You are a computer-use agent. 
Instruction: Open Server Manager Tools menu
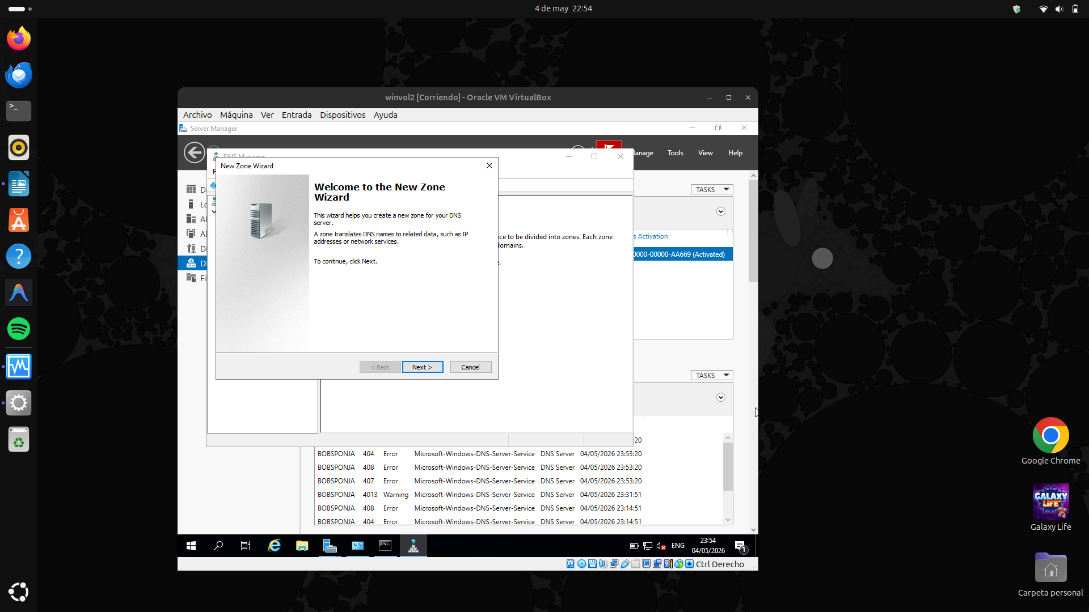coord(675,153)
